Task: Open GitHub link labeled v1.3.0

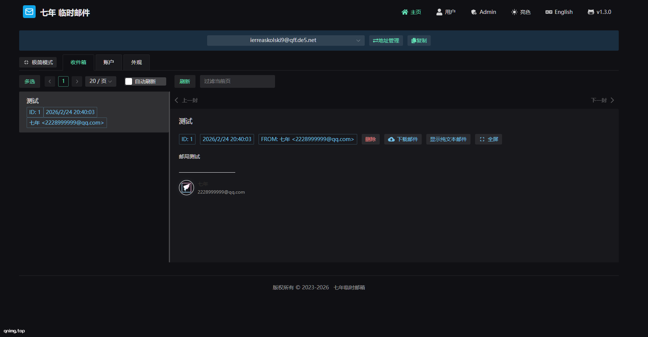Action: click(x=599, y=12)
